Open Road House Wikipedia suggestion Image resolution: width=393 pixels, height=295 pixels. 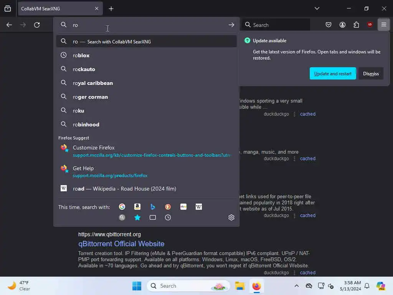pyautogui.click(x=146, y=189)
